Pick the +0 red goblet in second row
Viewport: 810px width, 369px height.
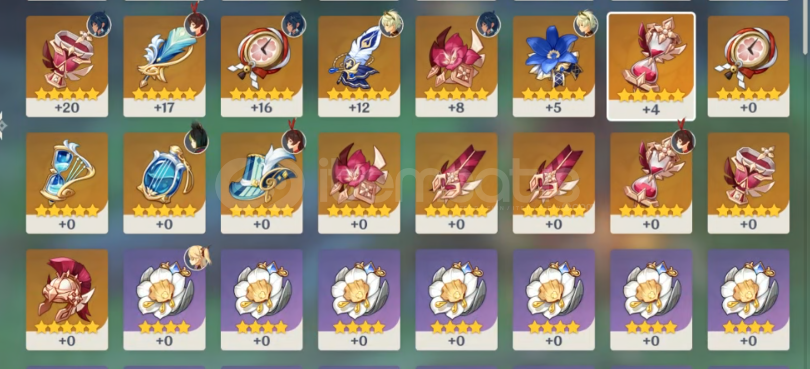(748, 183)
